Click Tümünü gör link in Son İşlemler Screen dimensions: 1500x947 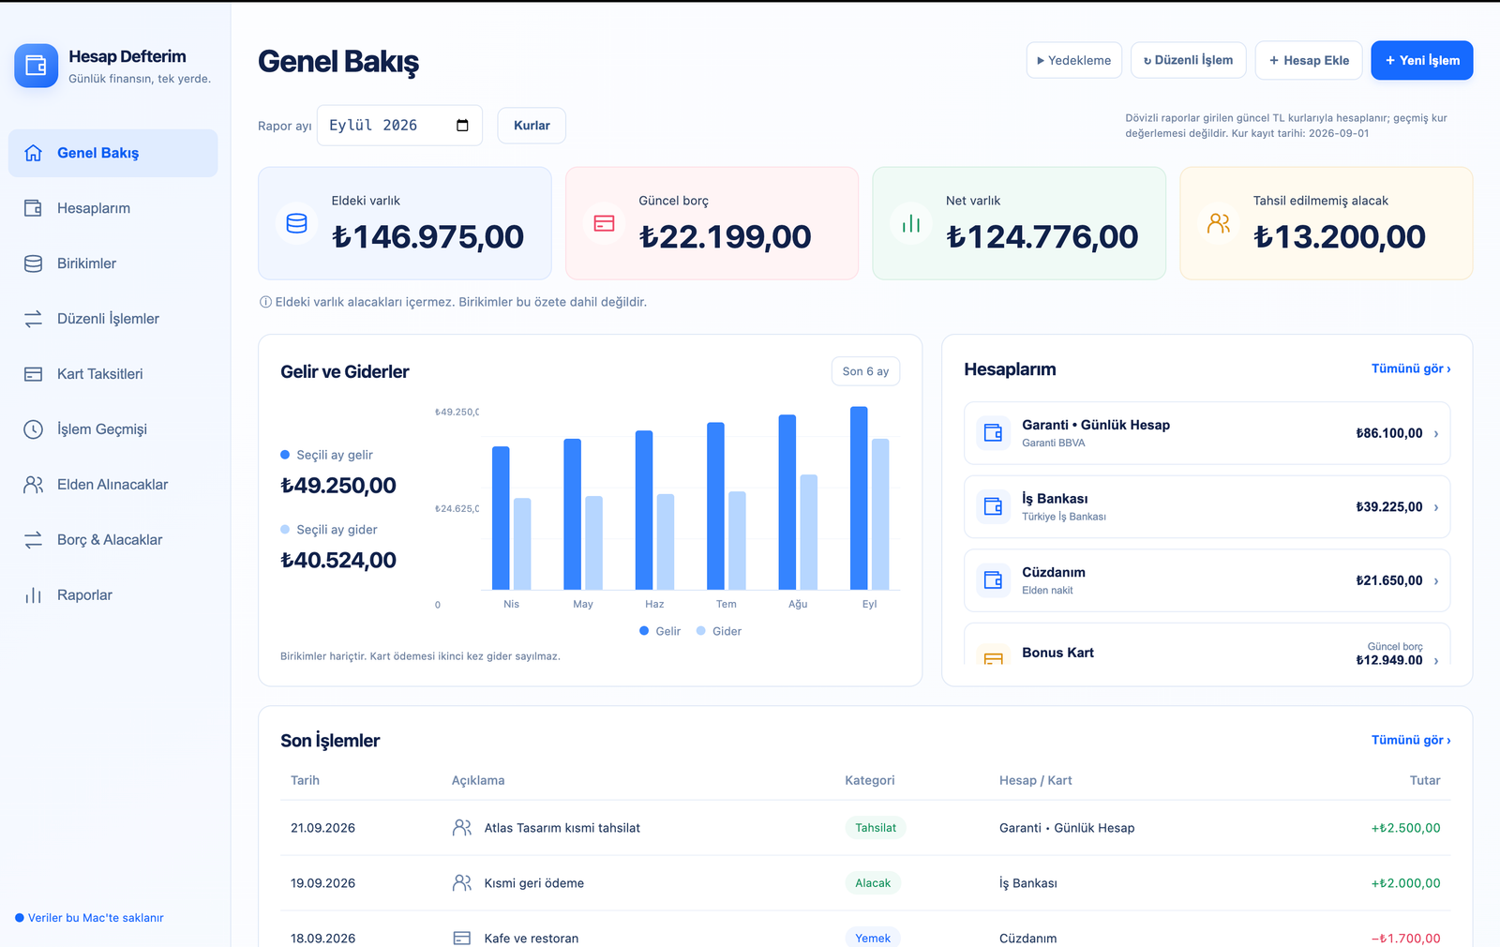[1411, 740]
